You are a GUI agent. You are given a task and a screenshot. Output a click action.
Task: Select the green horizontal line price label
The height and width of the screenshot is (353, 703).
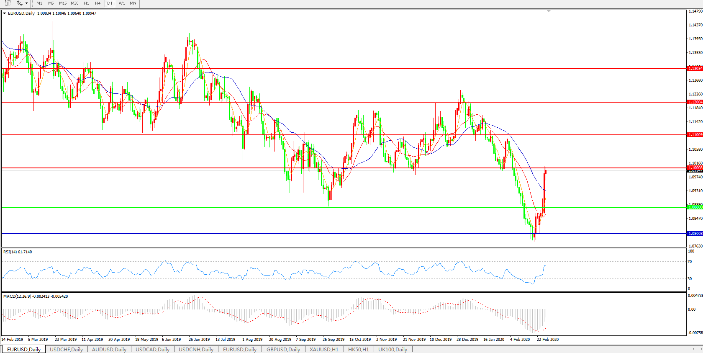(x=695, y=207)
